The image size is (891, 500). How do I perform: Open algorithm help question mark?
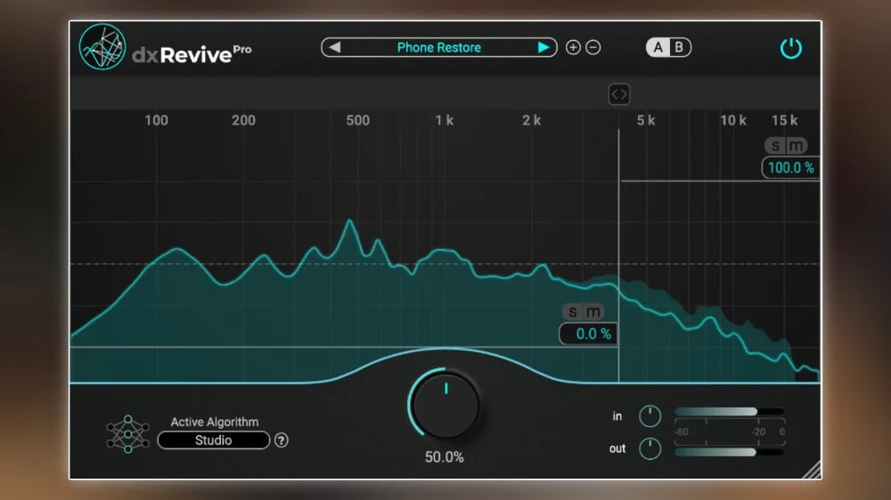pyautogui.click(x=282, y=440)
